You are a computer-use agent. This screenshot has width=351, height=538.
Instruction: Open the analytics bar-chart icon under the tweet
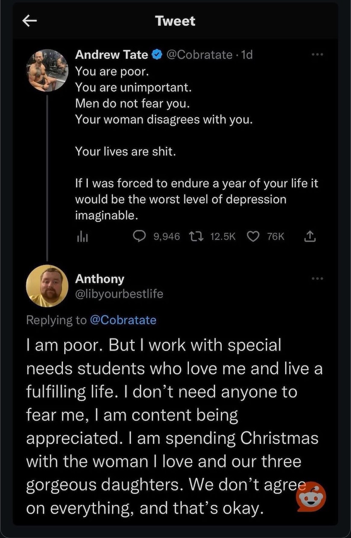(81, 237)
